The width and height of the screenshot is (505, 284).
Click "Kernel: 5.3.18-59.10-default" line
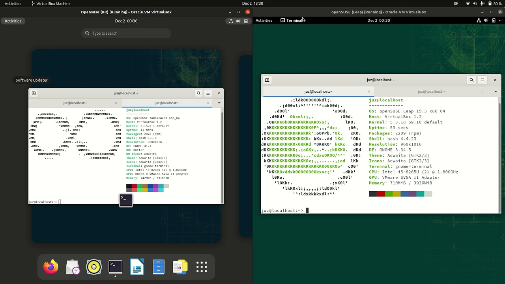click(406, 122)
